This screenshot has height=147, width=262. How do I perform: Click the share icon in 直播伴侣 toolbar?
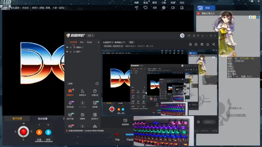[214, 44]
